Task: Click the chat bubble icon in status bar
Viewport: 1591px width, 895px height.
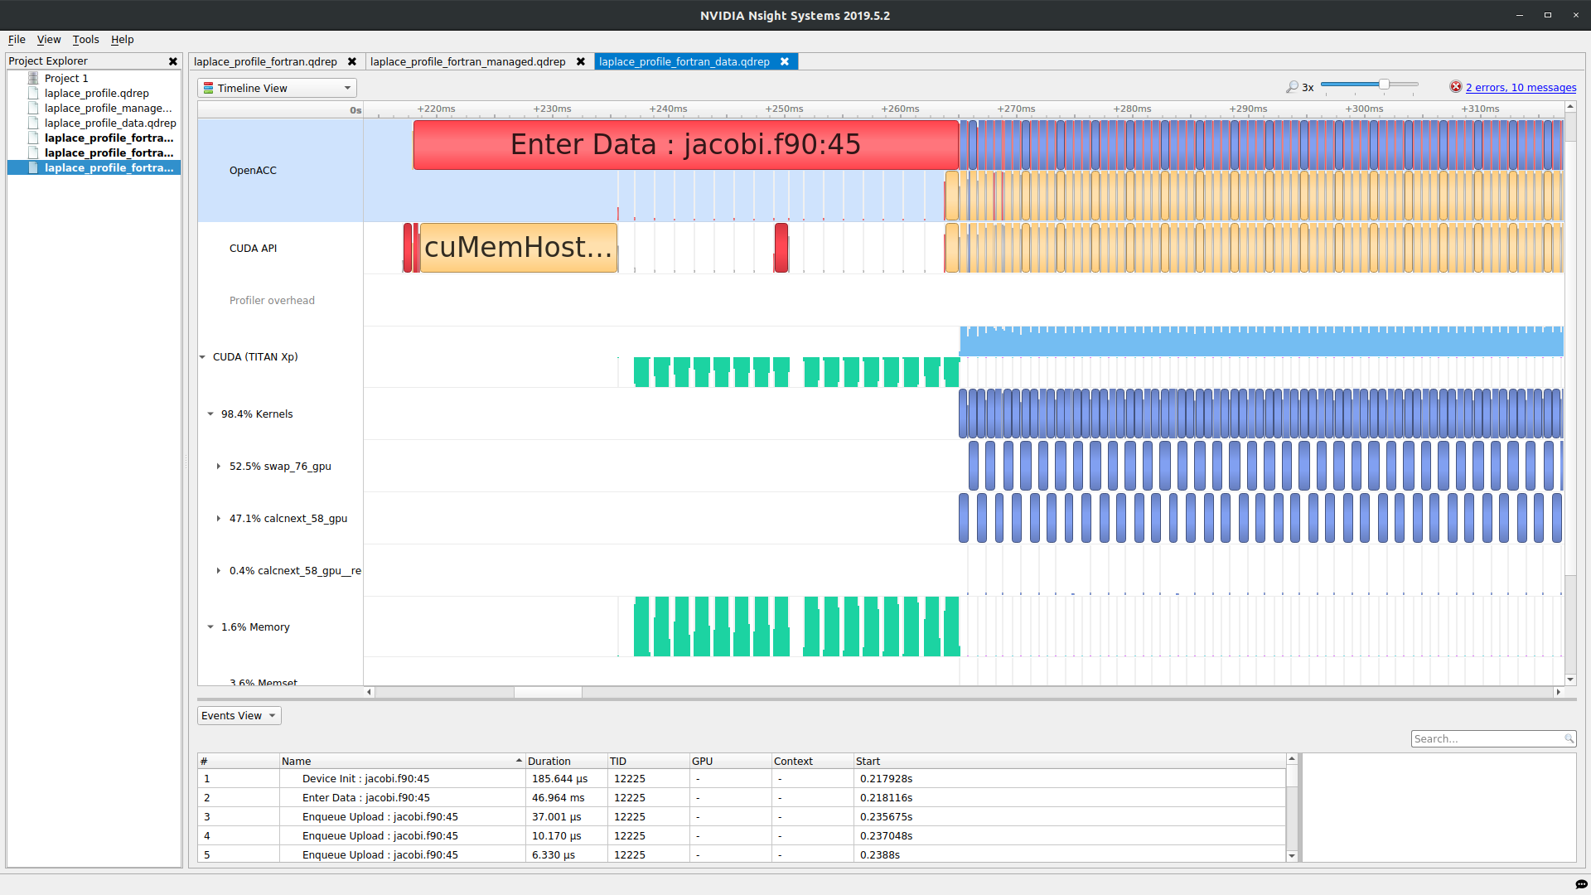Action: click(x=1581, y=884)
